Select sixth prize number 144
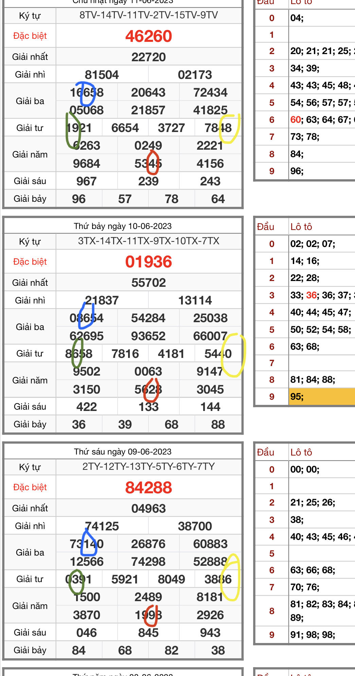355x676 pixels. (x=210, y=407)
